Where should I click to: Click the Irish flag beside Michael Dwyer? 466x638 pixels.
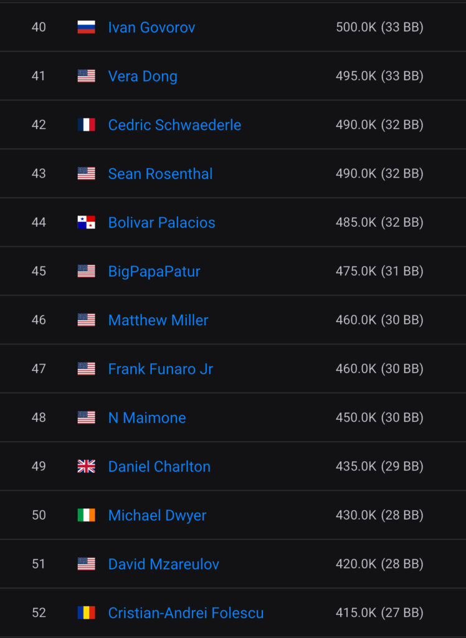tap(86, 515)
